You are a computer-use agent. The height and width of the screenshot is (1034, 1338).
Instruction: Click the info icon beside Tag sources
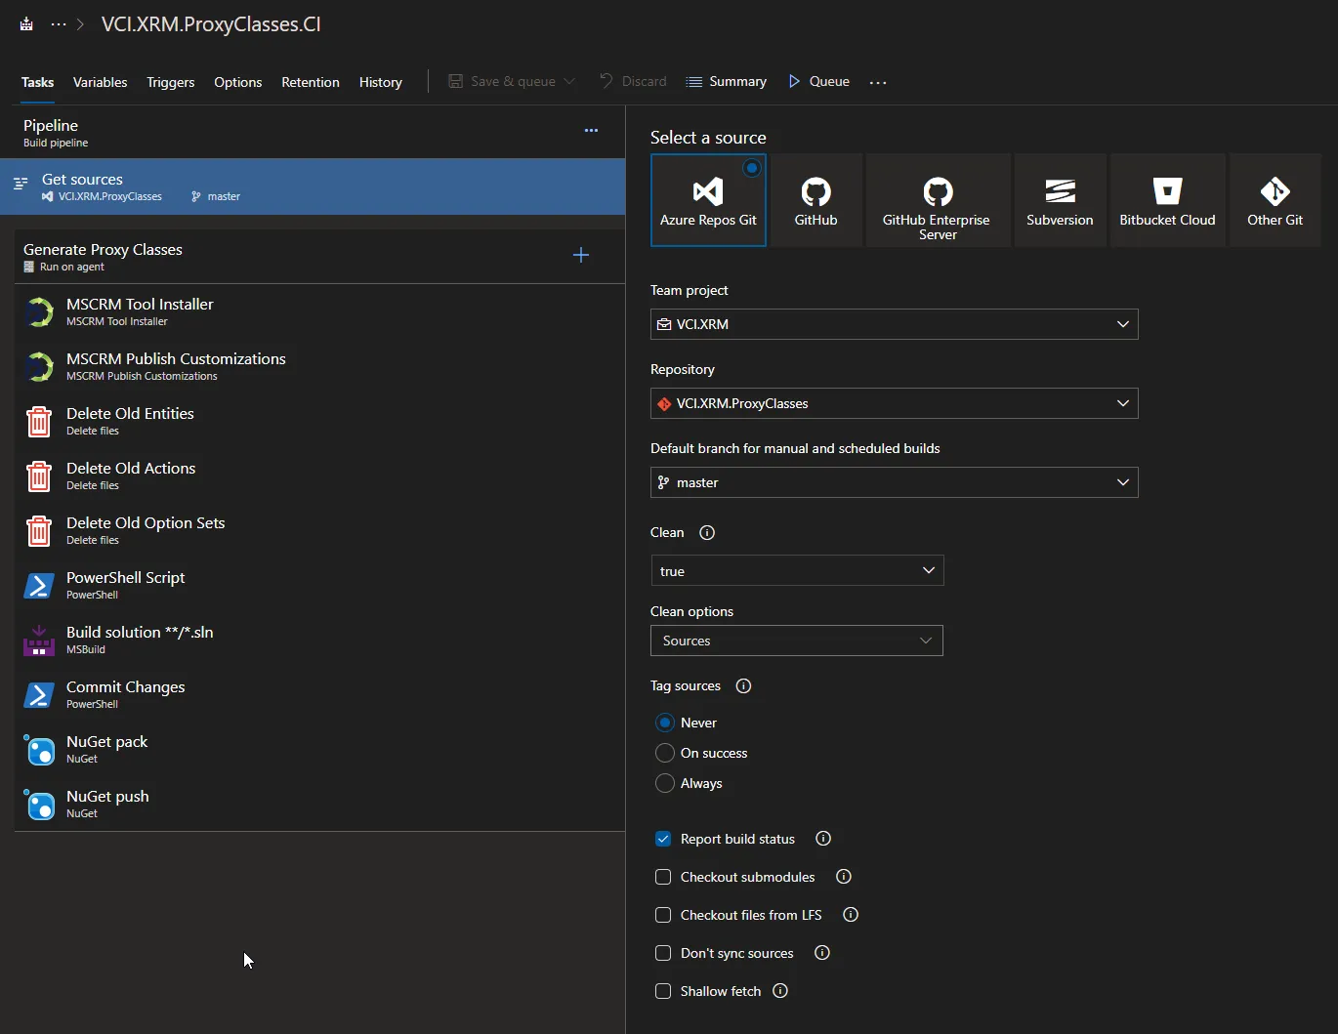743,686
